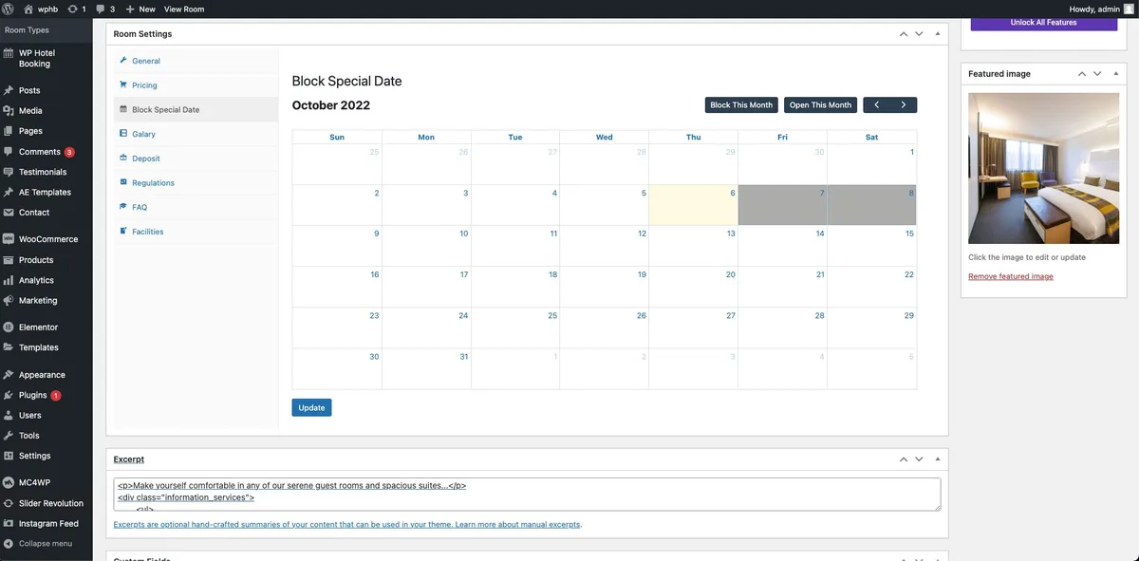This screenshot has width=1139, height=561.
Task: Open the Instagram Feed sidebar icon
Action: point(9,522)
